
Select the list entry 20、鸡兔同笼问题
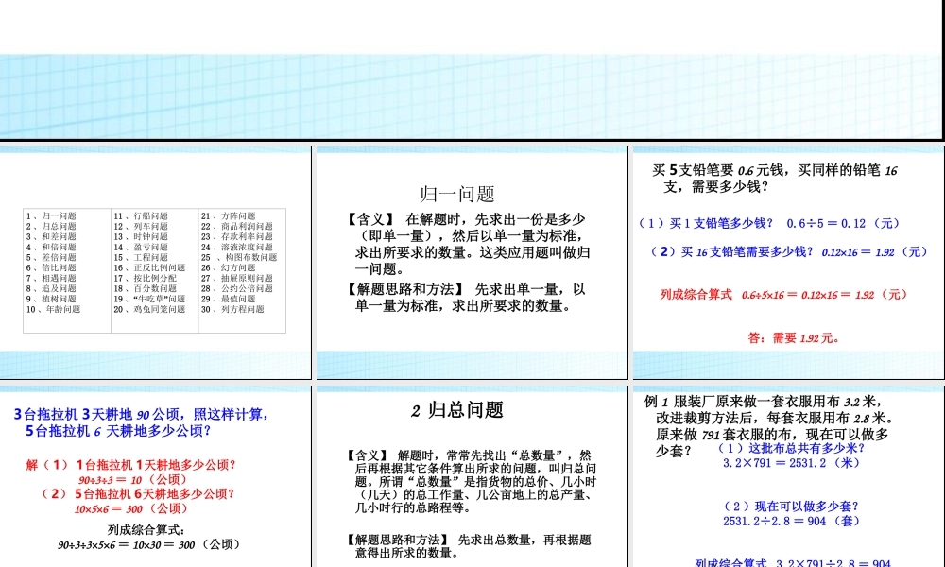153,310
